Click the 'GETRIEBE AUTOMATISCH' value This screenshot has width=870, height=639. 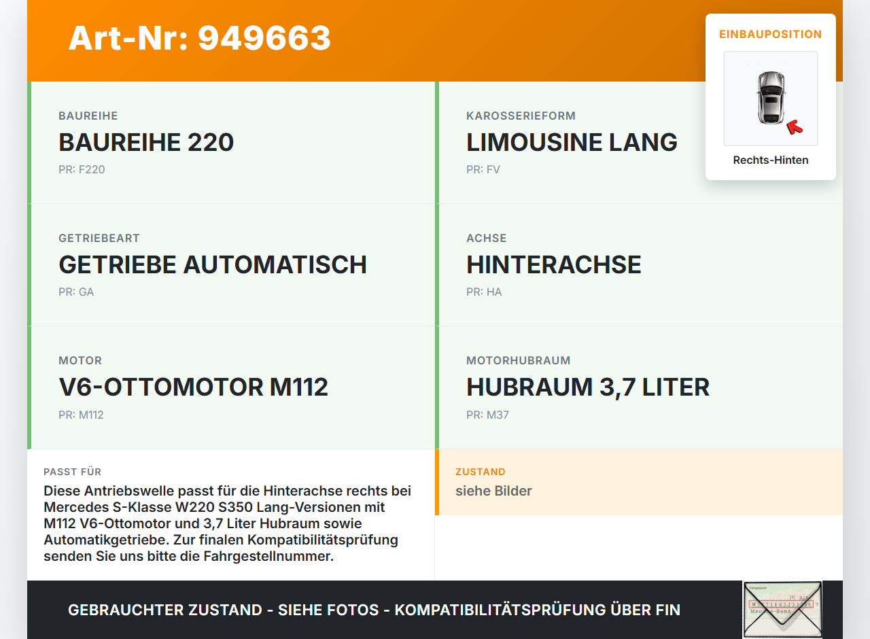click(x=213, y=264)
